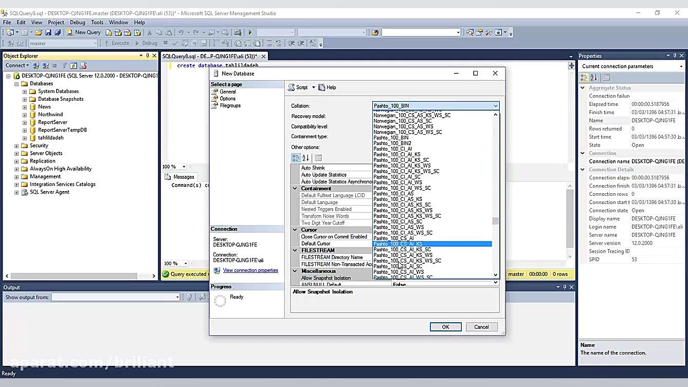688x387 pixels.
Task: Click the Show output from input field
Action: [116, 297]
